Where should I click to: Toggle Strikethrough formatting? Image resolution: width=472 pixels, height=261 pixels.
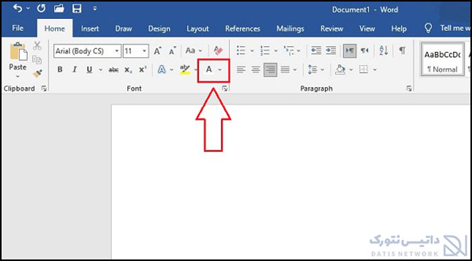[x=113, y=70]
